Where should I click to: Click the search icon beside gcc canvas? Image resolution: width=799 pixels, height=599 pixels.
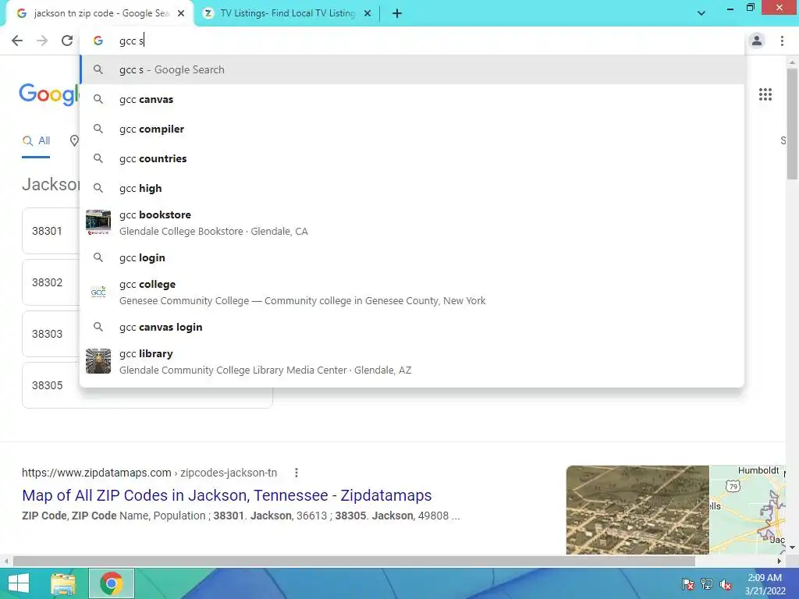[x=98, y=99]
